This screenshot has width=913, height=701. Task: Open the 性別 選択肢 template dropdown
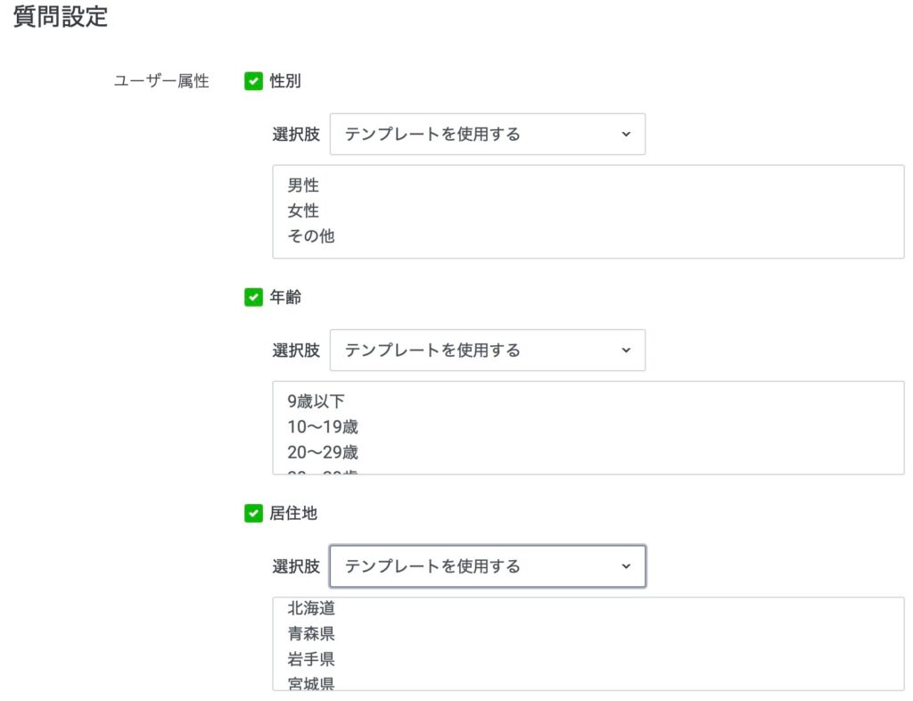488,134
